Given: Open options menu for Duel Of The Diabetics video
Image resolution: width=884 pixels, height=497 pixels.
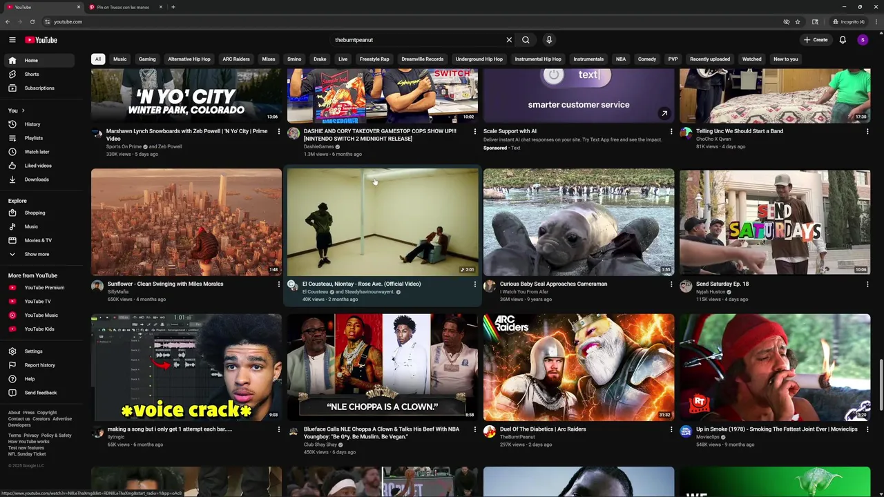Looking at the screenshot, I should 671,429.
